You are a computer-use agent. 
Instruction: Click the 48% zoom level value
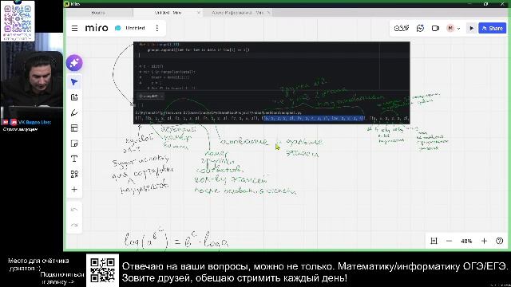coord(466,241)
